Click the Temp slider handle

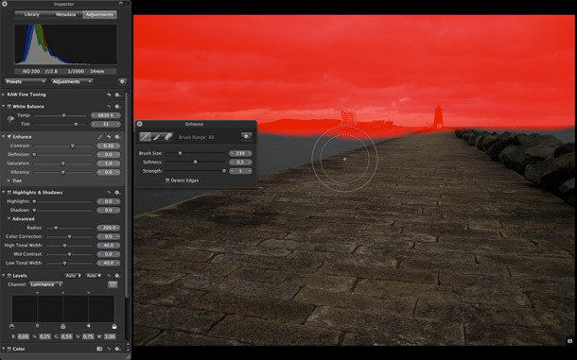(x=63, y=115)
